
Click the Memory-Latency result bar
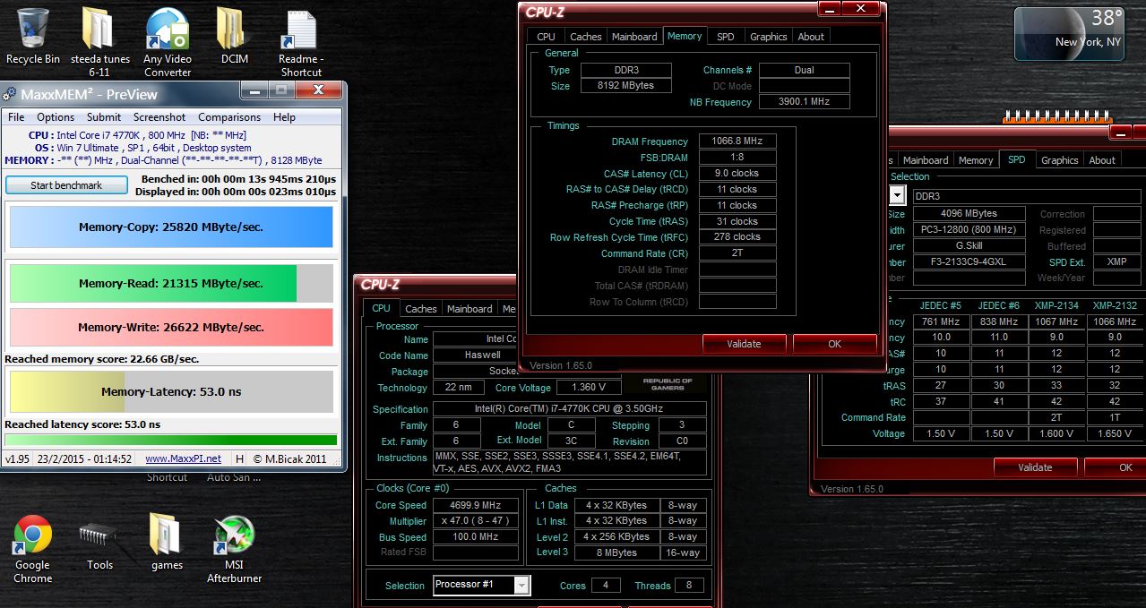tap(171, 391)
